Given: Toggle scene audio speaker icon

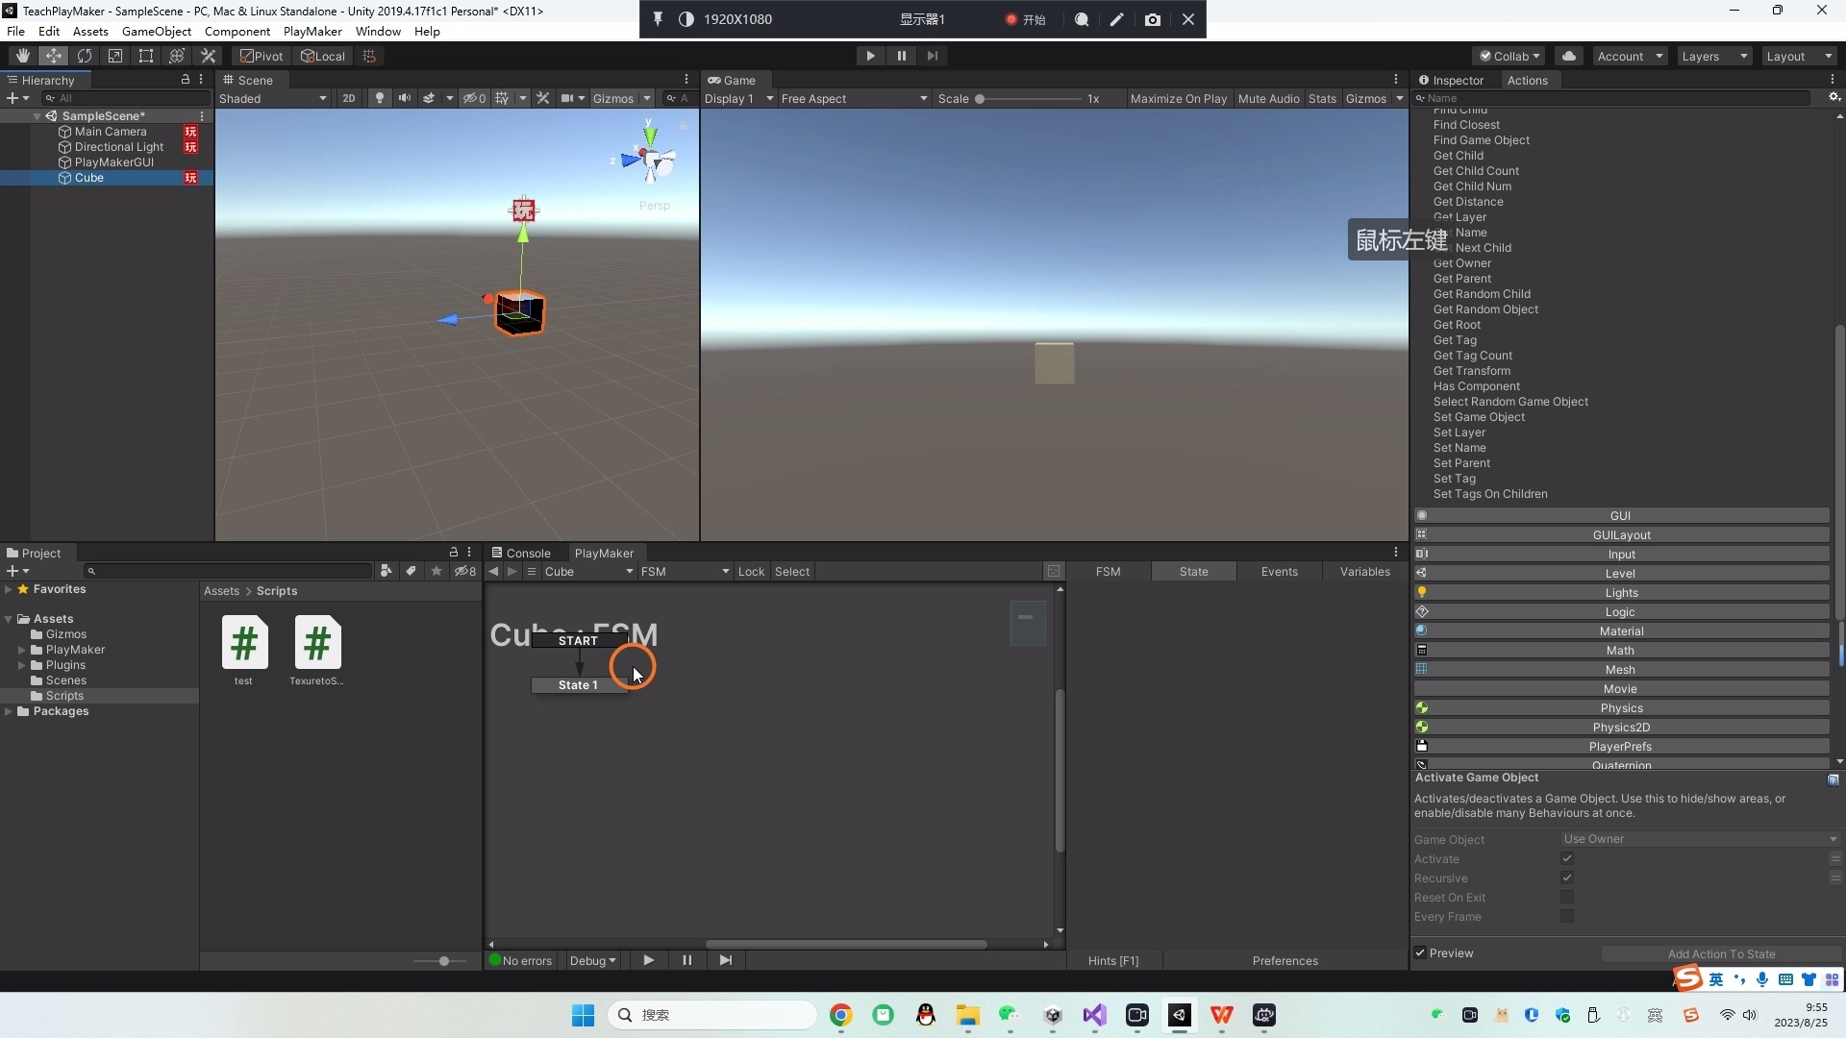Looking at the screenshot, I should (405, 98).
